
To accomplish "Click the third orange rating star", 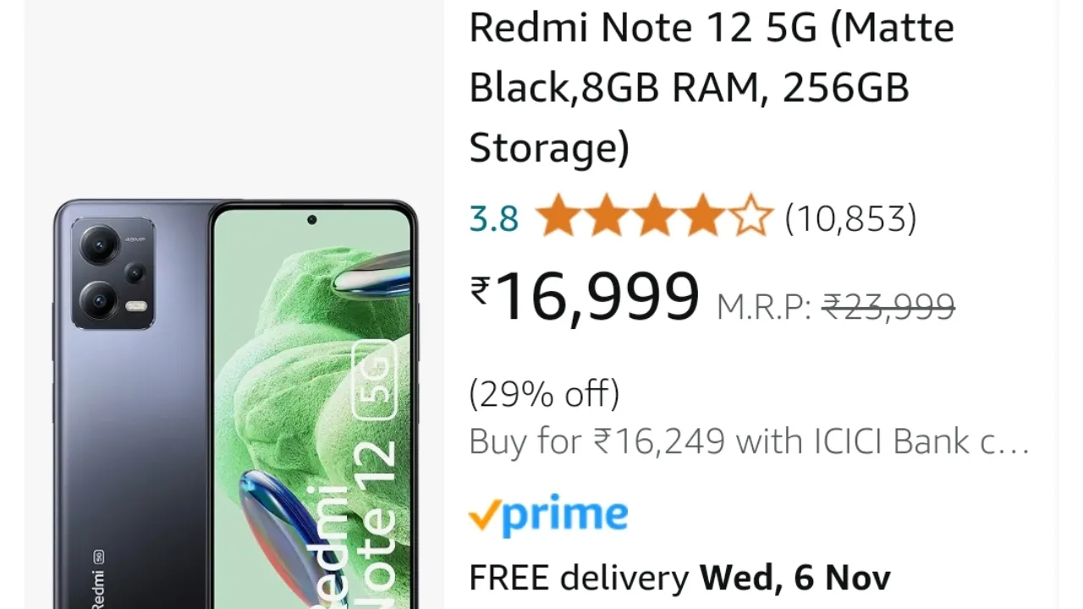I will pos(654,217).
